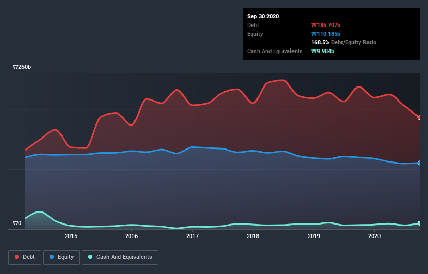Toggle the Debt legend button
The height and width of the screenshot is (274, 428).
[x=25, y=257]
